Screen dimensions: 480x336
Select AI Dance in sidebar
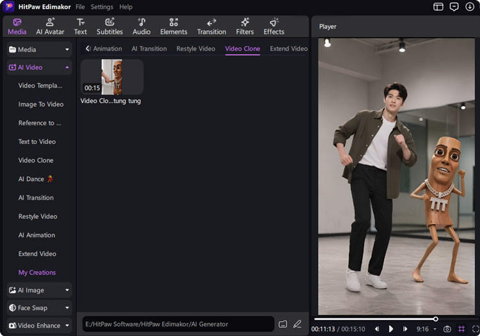point(35,179)
